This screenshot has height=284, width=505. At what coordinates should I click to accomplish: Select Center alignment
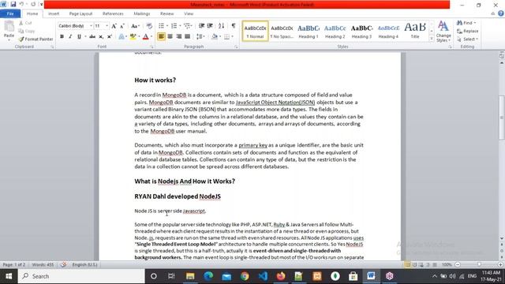(170, 37)
